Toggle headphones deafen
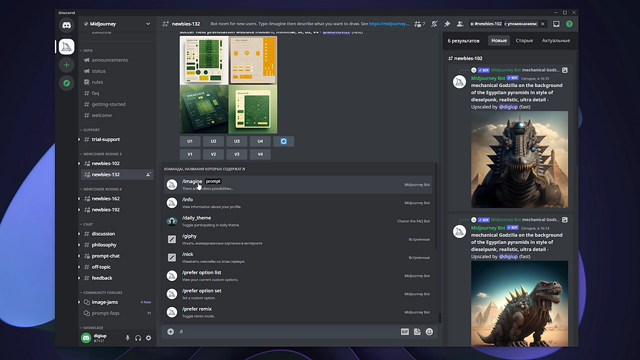This screenshot has height=360, width=640. [x=138, y=338]
